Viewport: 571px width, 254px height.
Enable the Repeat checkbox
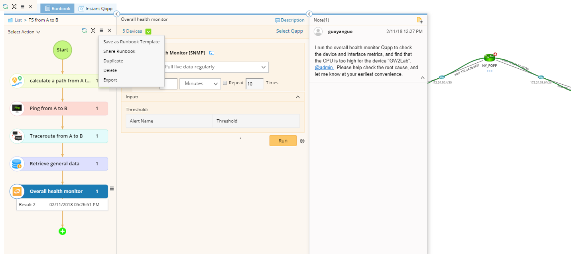coord(225,83)
